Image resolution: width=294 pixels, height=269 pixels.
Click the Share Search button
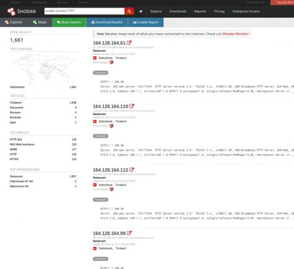click(69, 23)
